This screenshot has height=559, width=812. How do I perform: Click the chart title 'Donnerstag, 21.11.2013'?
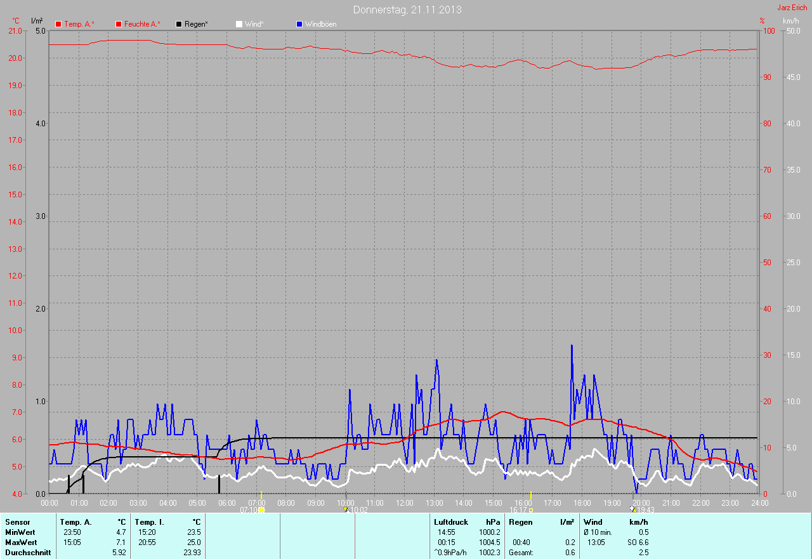click(x=407, y=10)
